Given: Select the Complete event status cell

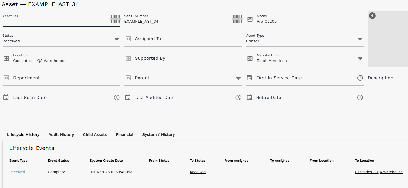Looking at the screenshot, I should pos(56,172).
